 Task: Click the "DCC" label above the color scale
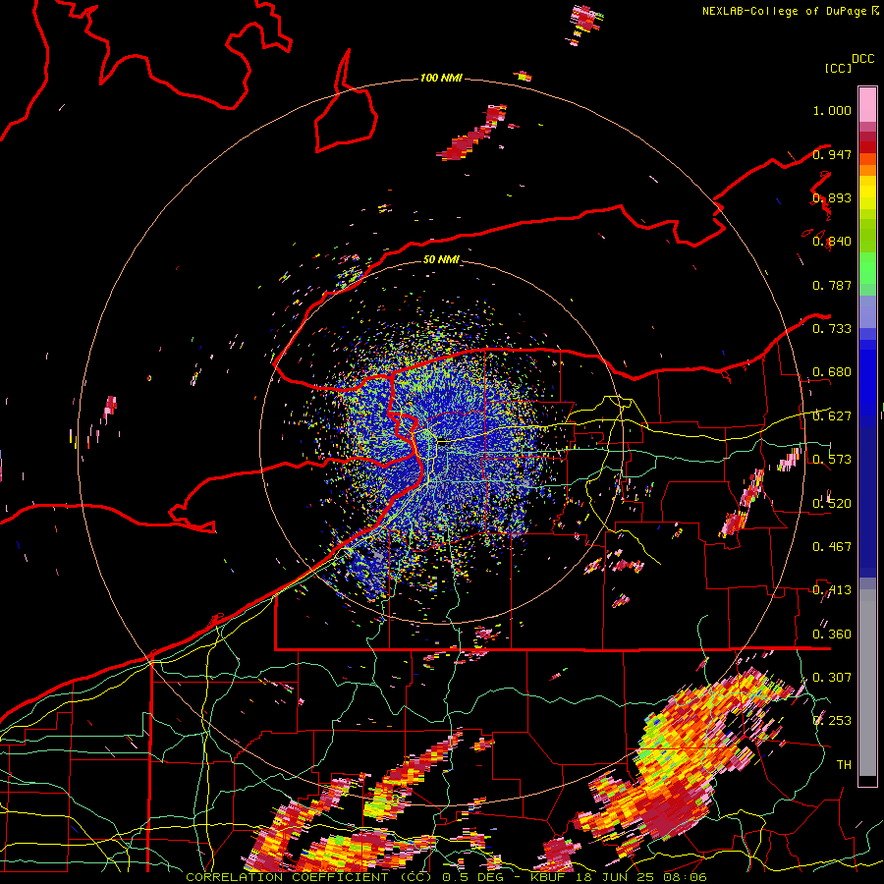pos(862,59)
